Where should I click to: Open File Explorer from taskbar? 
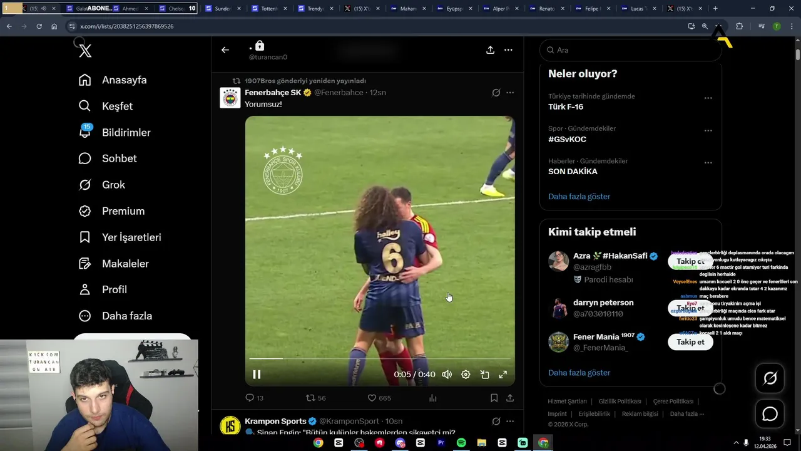click(x=482, y=443)
